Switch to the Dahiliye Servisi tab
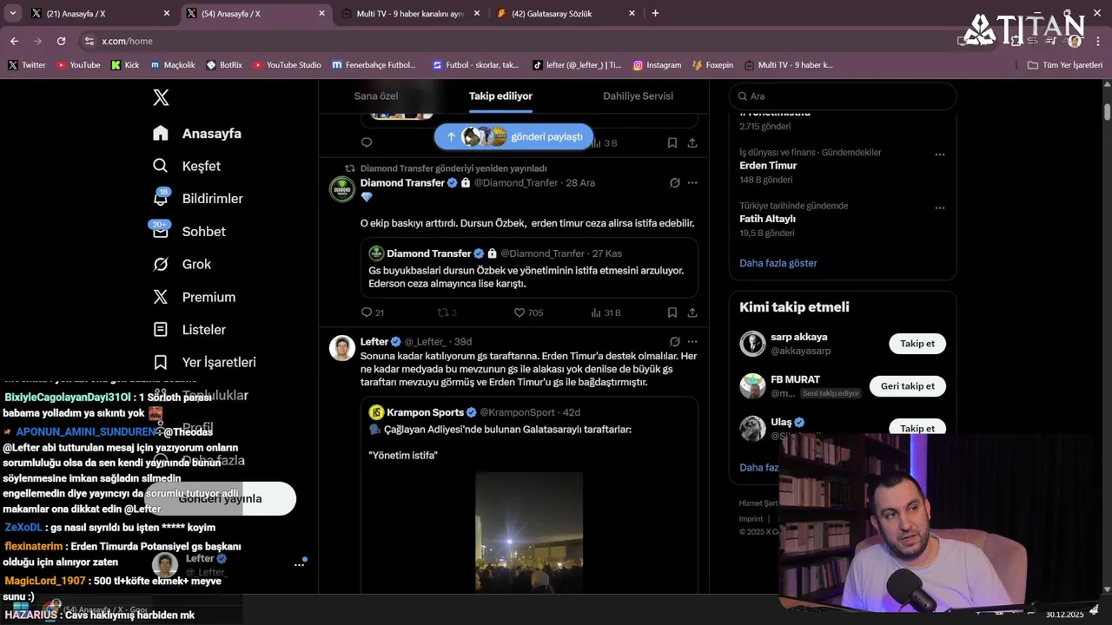 point(638,96)
